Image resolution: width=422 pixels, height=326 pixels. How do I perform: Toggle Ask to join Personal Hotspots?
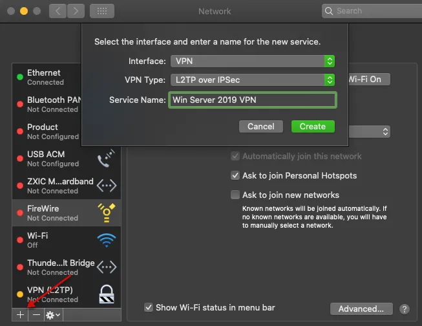(x=235, y=176)
